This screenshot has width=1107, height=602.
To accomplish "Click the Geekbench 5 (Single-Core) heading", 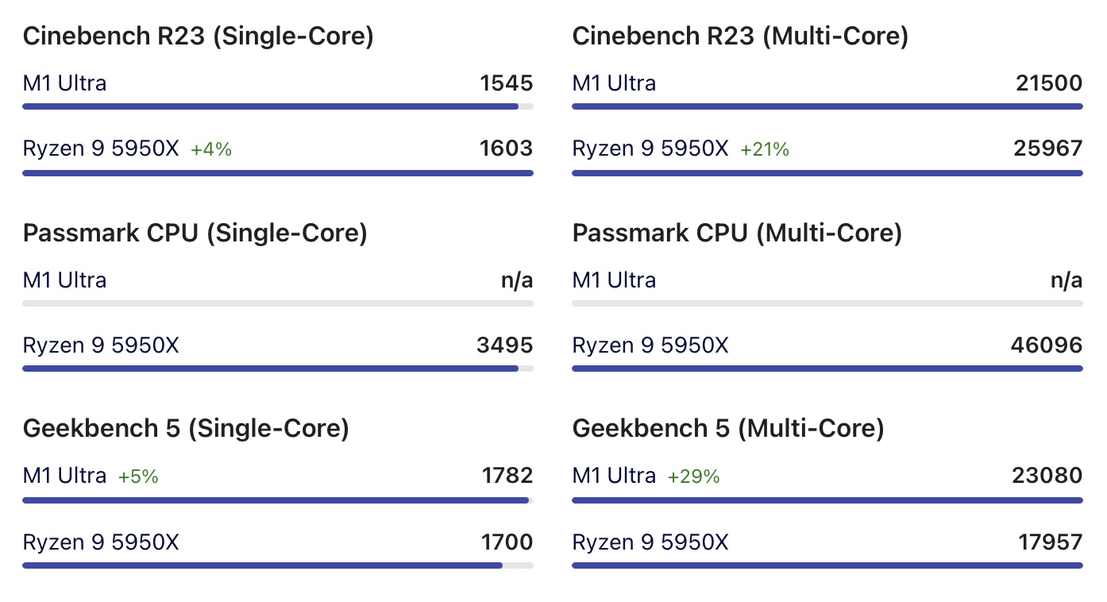I will pyautogui.click(x=186, y=429).
